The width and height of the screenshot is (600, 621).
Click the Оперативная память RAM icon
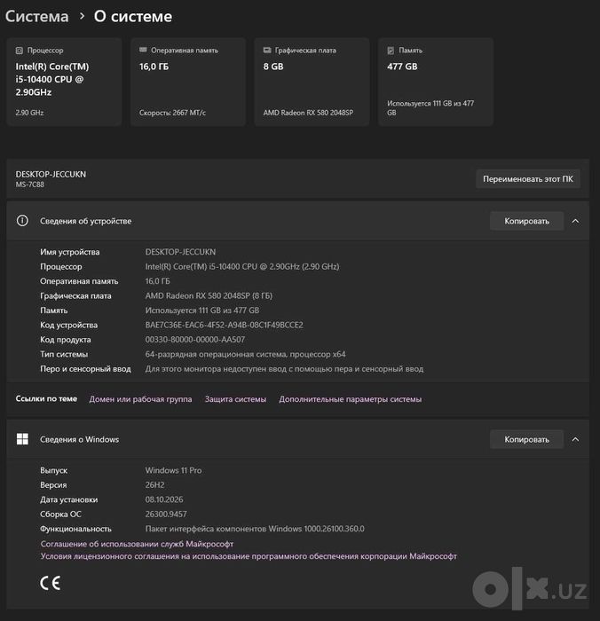coord(143,50)
